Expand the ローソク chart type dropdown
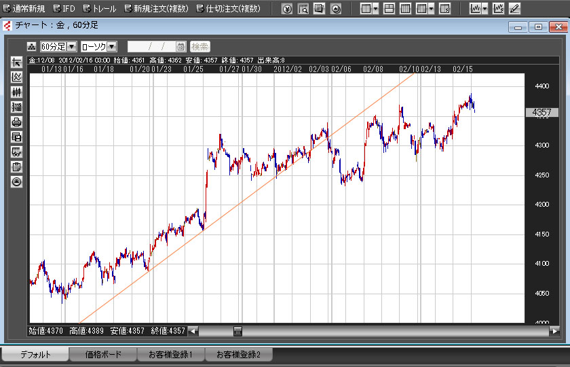This screenshot has height=367, width=570. click(x=112, y=47)
